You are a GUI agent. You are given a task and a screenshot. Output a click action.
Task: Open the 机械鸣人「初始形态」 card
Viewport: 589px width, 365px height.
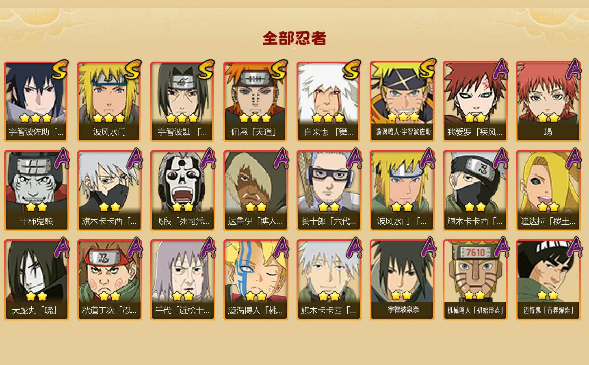[x=475, y=280]
